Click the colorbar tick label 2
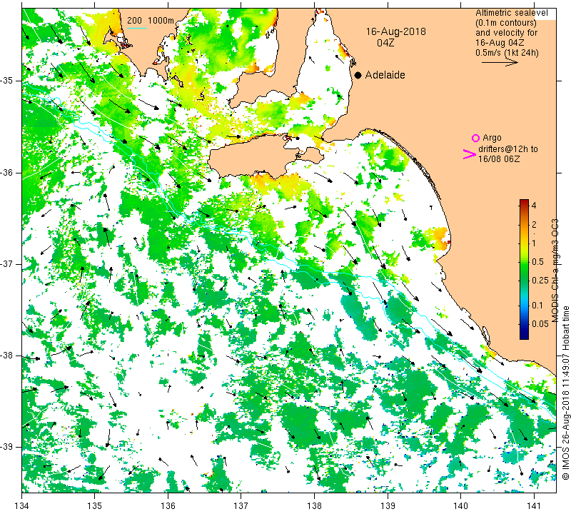This screenshot has height=514, width=571. click(534, 224)
